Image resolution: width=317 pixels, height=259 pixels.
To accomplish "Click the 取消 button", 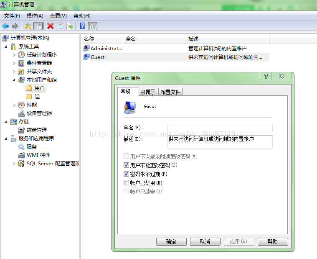I will (205, 241).
